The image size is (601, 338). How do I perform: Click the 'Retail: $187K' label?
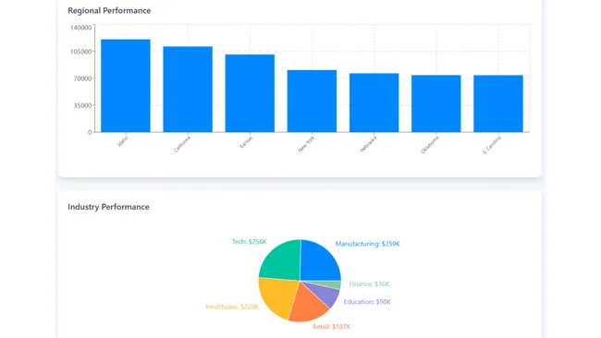tap(332, 327)
